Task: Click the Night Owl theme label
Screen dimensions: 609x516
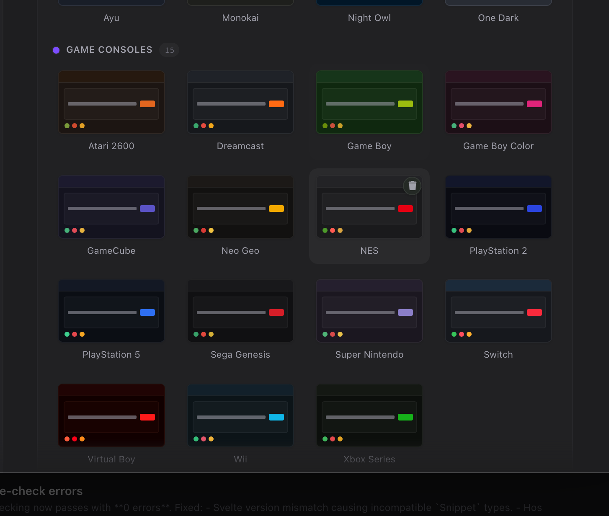Action: click(369, 18)
